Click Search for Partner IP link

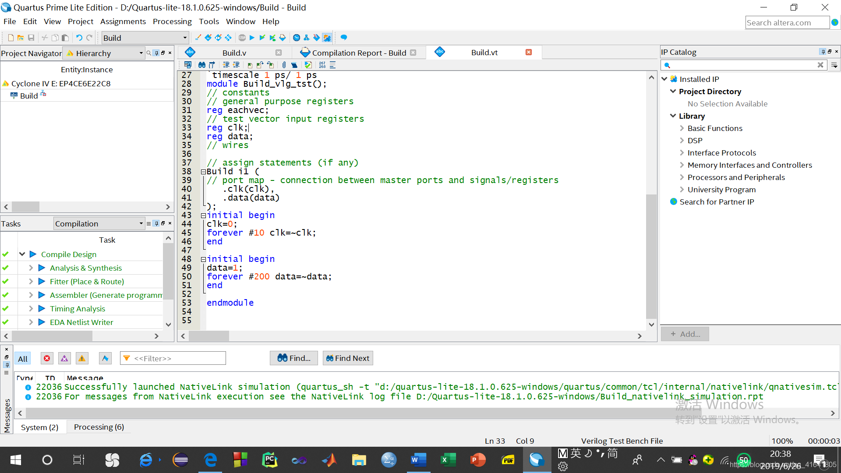coord(717,202)
